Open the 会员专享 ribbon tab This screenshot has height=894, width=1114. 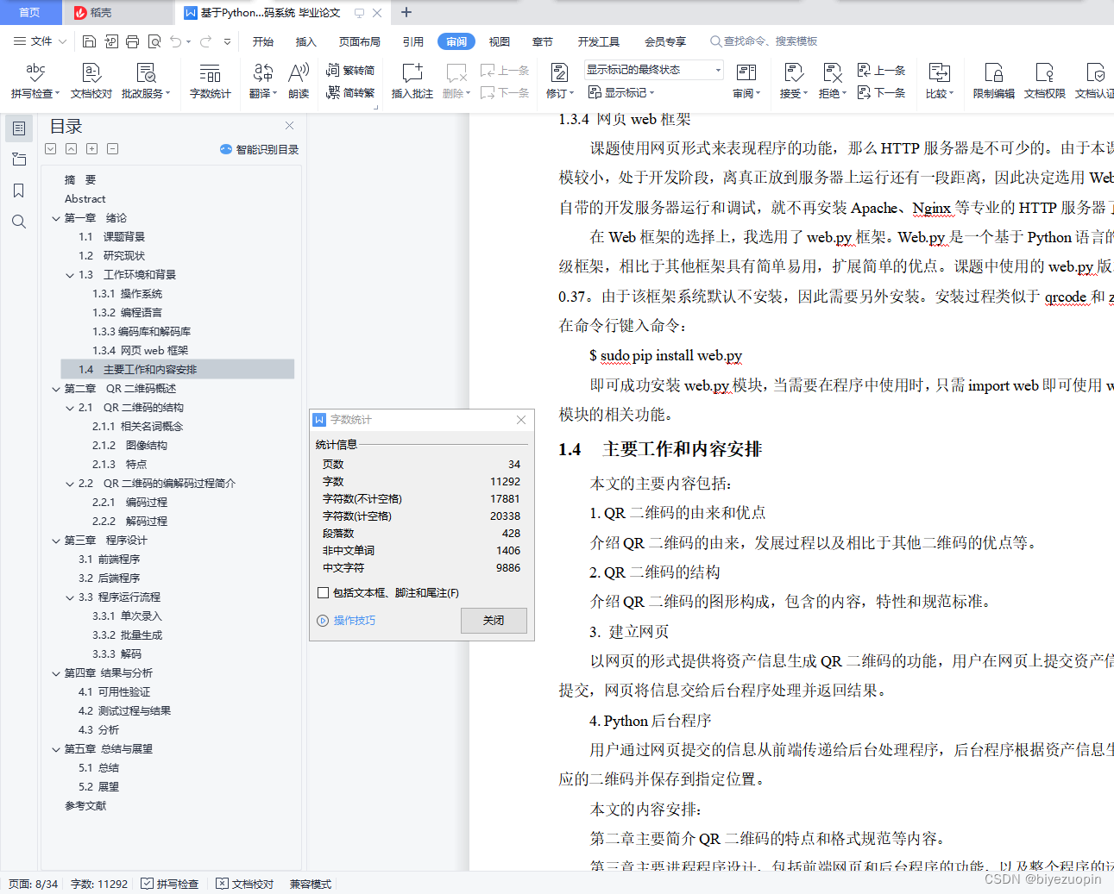click(665, 41)
